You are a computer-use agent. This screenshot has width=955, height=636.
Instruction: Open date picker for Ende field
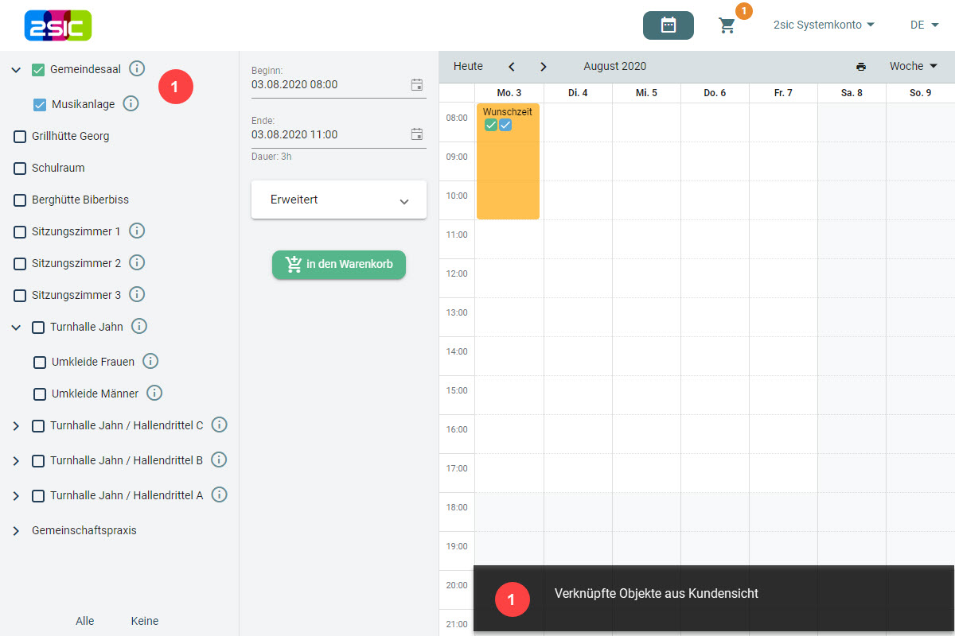[x=417, y=134]
